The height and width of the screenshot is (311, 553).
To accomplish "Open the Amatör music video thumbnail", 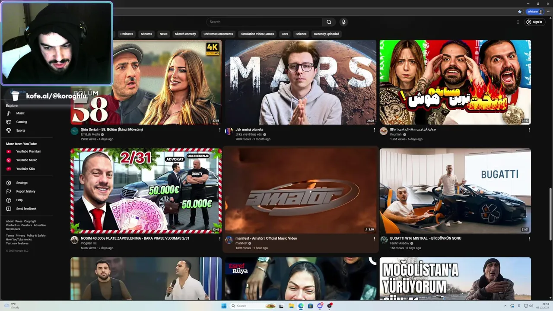I will click(x=301, y=191).
